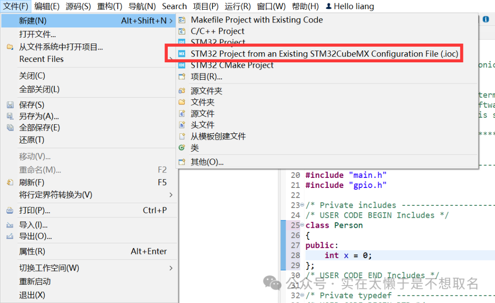Choose Makefile Project with Existing Code
This screenshot has width=495, height=303.
(257, 20)
